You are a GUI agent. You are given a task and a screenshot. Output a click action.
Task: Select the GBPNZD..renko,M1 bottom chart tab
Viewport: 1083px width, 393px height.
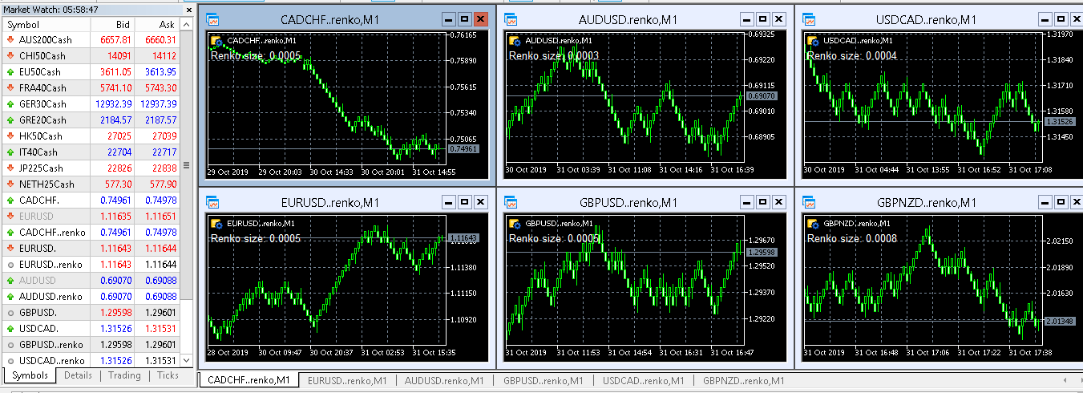click(743, 380)
